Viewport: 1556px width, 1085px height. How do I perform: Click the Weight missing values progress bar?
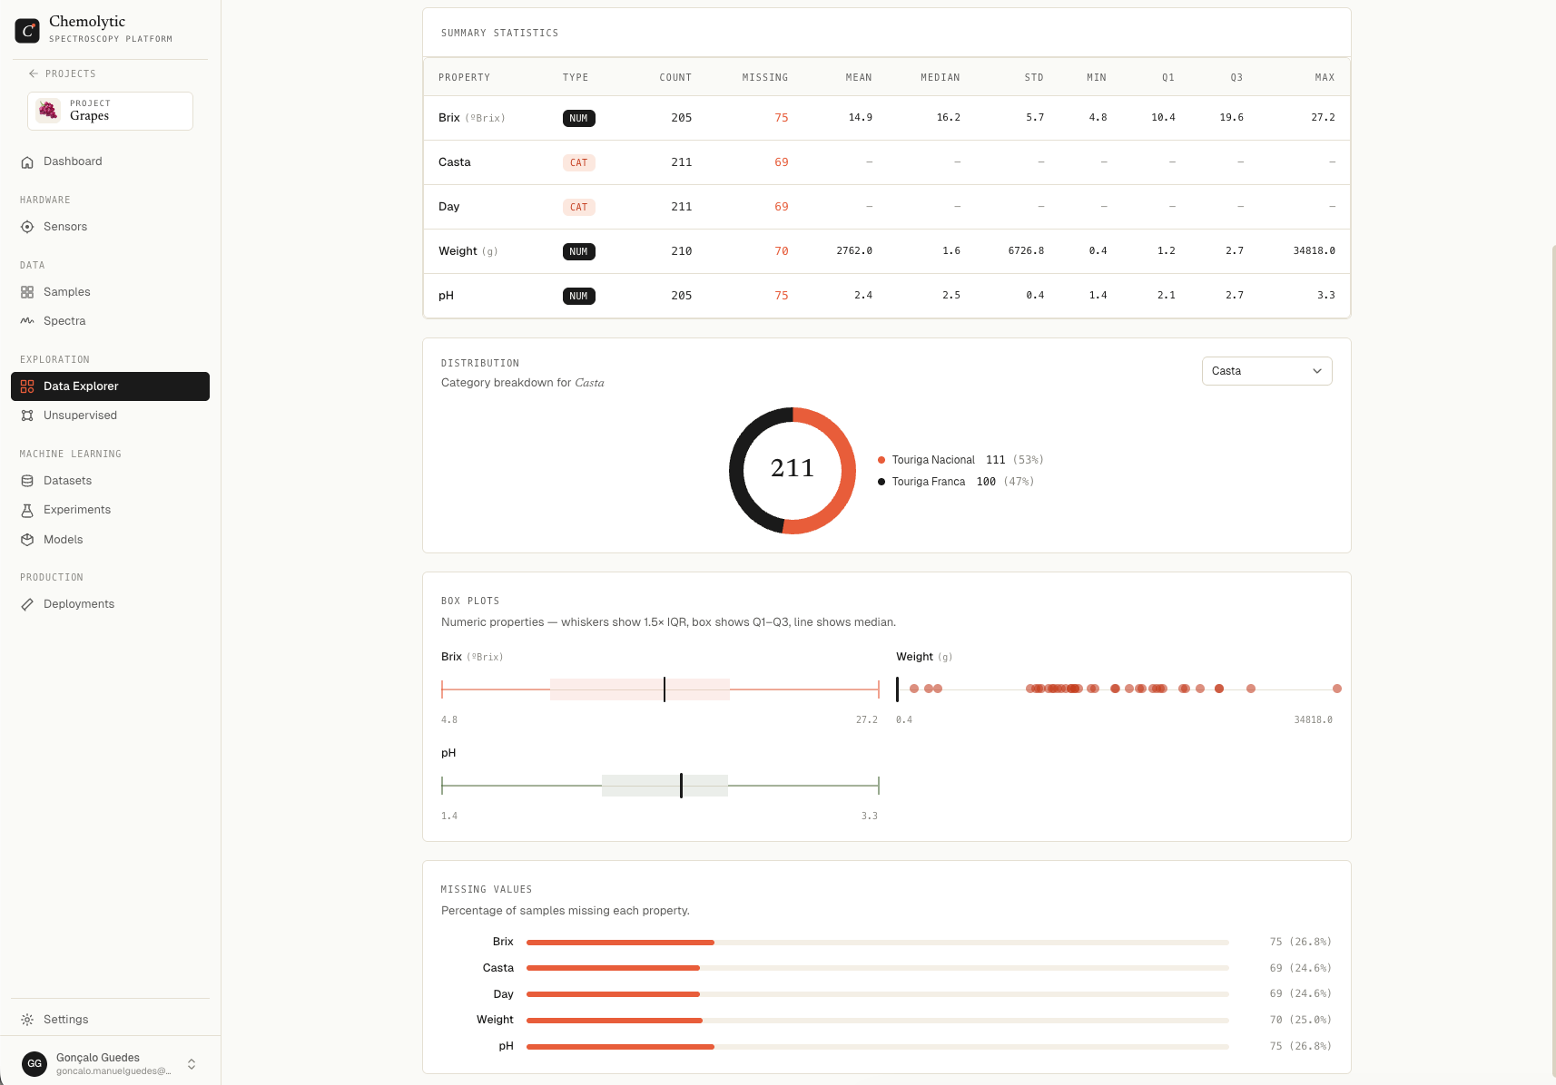(877, 1021)
